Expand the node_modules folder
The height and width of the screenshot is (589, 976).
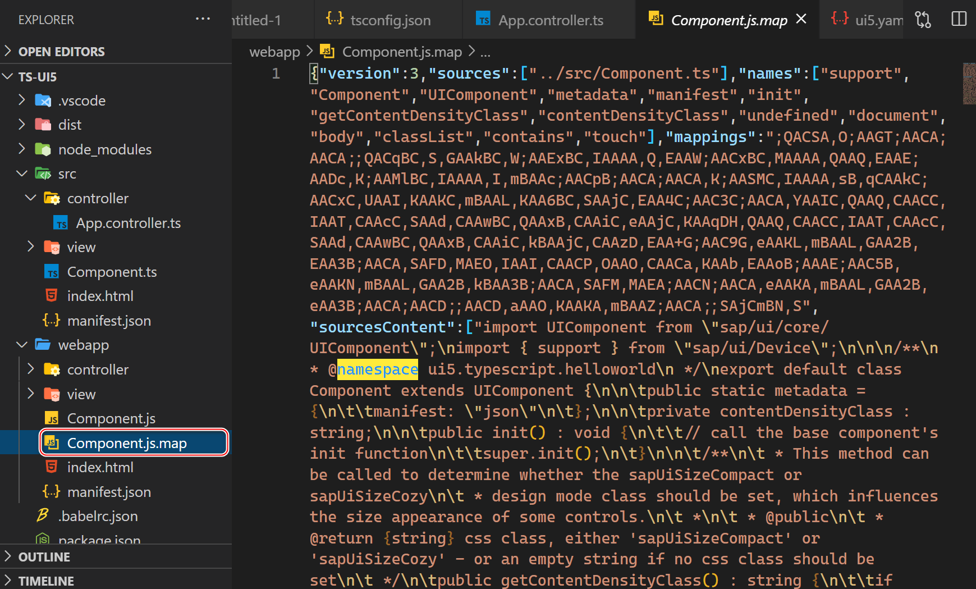[x=116, y=149]
